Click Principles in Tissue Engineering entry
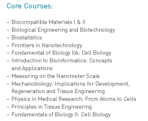 [x=52, y=107]
